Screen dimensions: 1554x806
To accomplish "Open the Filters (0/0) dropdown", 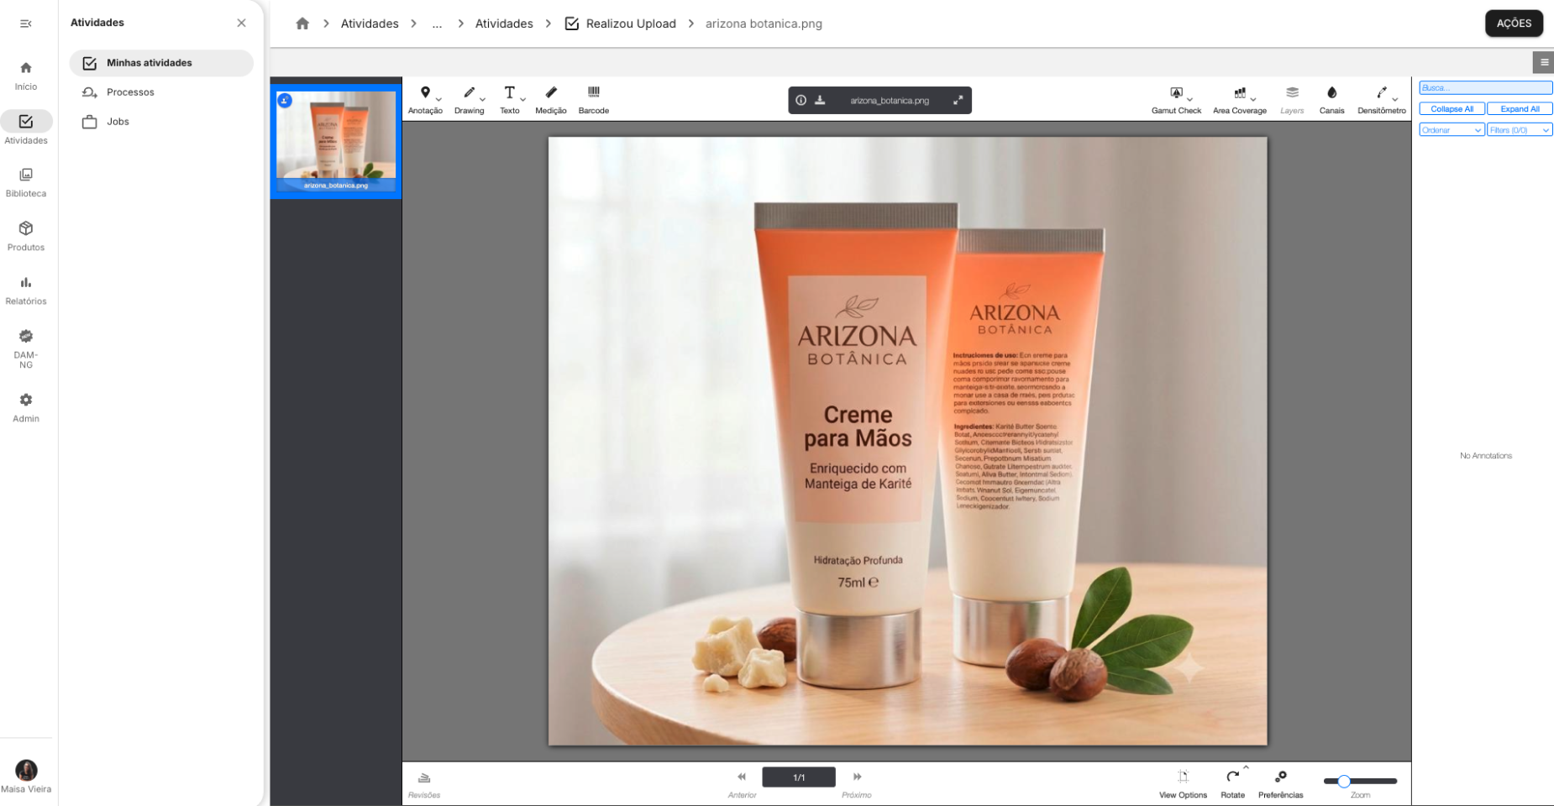I will pos(1520,129).
